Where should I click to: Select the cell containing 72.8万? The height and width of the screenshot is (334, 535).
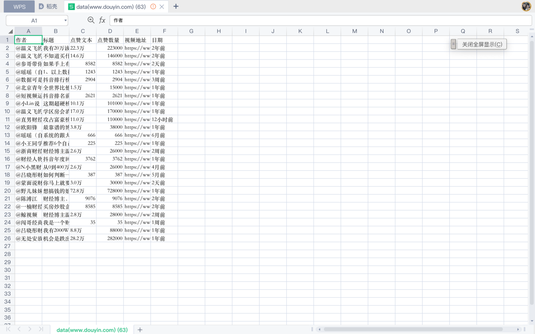click(x=83, y=191)
